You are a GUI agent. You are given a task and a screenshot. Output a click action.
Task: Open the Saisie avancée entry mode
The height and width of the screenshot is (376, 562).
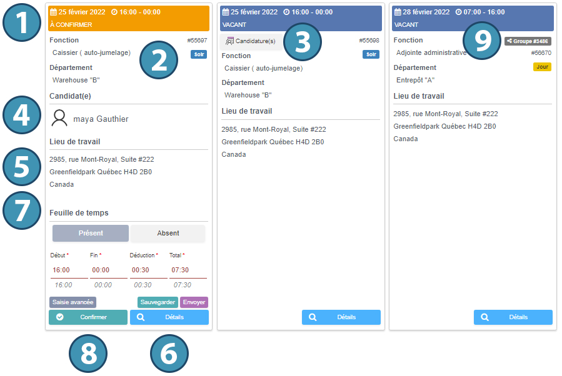[73, 302]
